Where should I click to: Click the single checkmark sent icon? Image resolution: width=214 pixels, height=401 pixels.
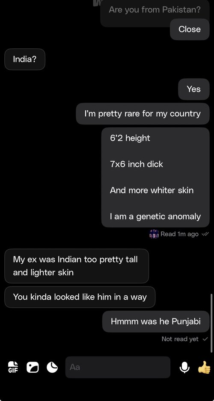(x=205, y=339)
